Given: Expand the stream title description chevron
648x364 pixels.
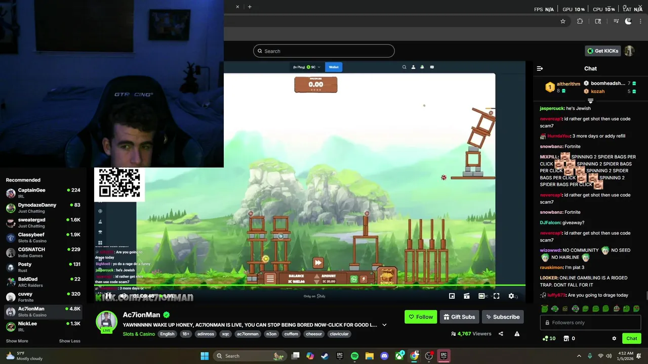Looking at the screenshot, I should point(384,325).
